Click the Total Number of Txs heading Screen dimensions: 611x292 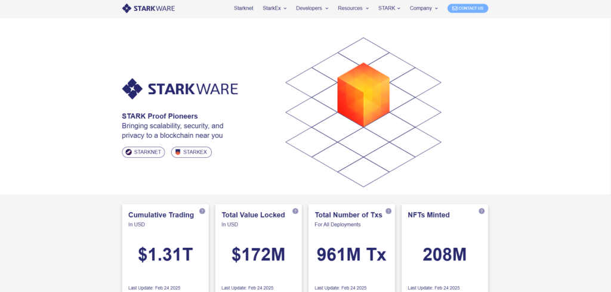coord(348,215)
